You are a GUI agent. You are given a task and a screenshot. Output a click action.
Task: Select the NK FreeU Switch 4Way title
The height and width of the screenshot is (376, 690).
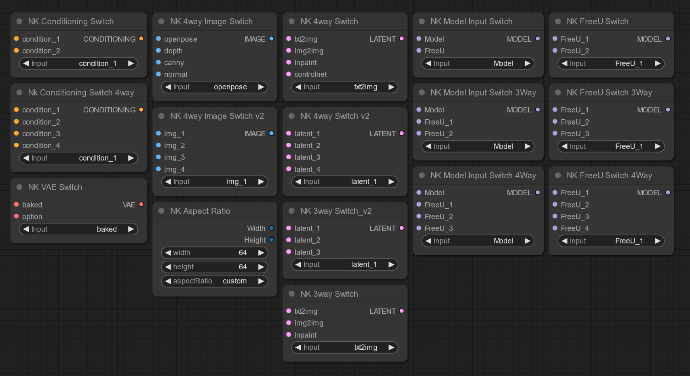point(609,175)
